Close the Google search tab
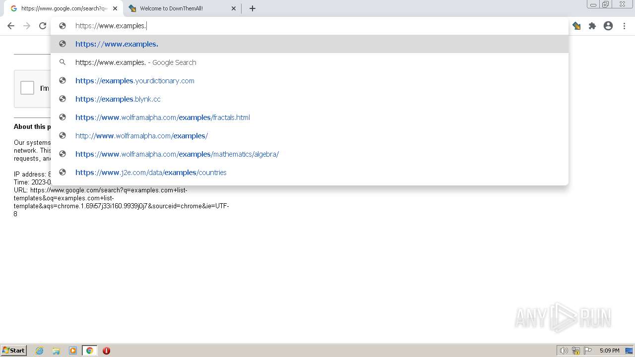 click(115, 8)
